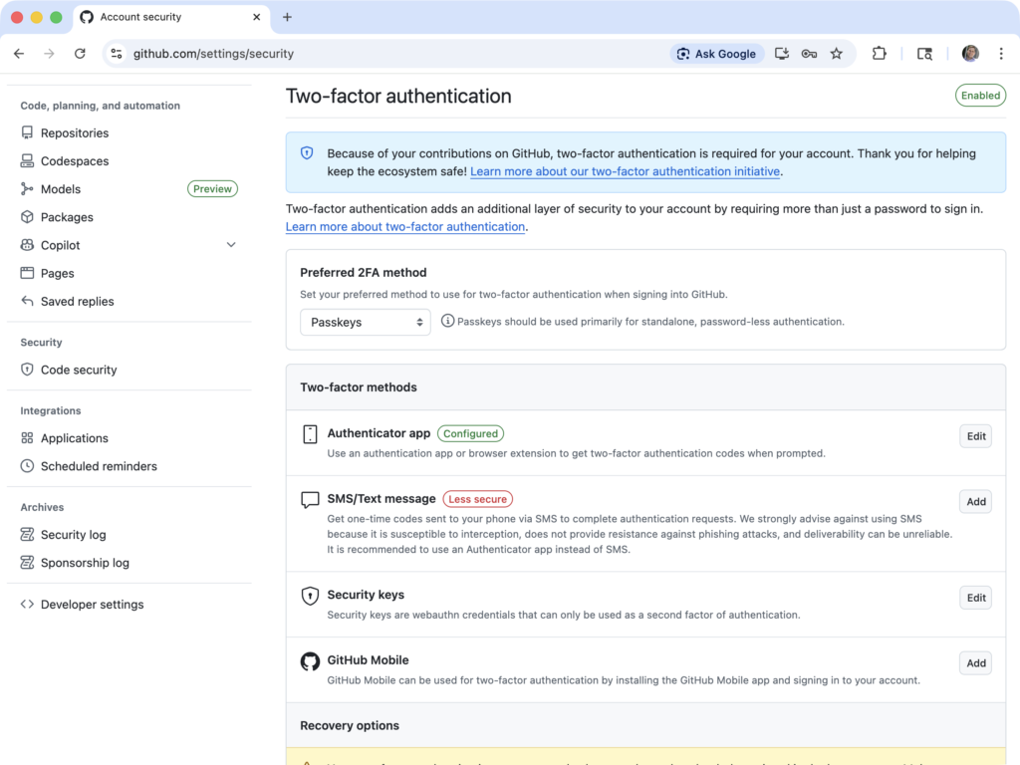Open the browser extensions puzzle icon

coord(880,54)
